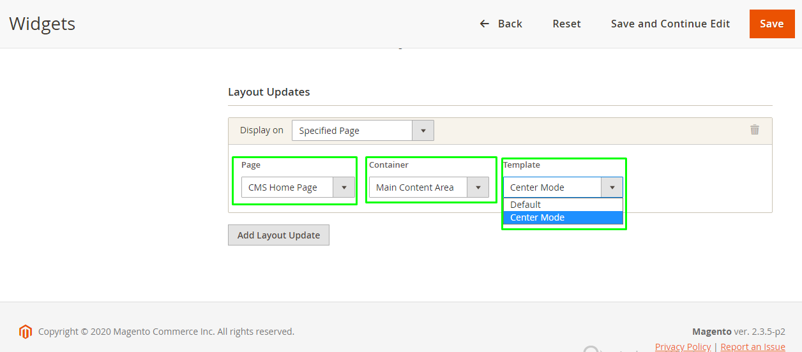Viewport: 802px width, 352px height.
Task: Open the Display on dropdown
Action: [362, 131]
